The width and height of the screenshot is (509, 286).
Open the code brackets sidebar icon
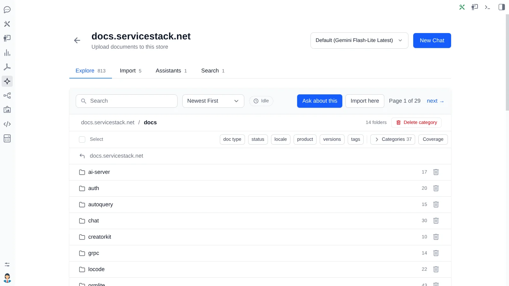point(7,124)
